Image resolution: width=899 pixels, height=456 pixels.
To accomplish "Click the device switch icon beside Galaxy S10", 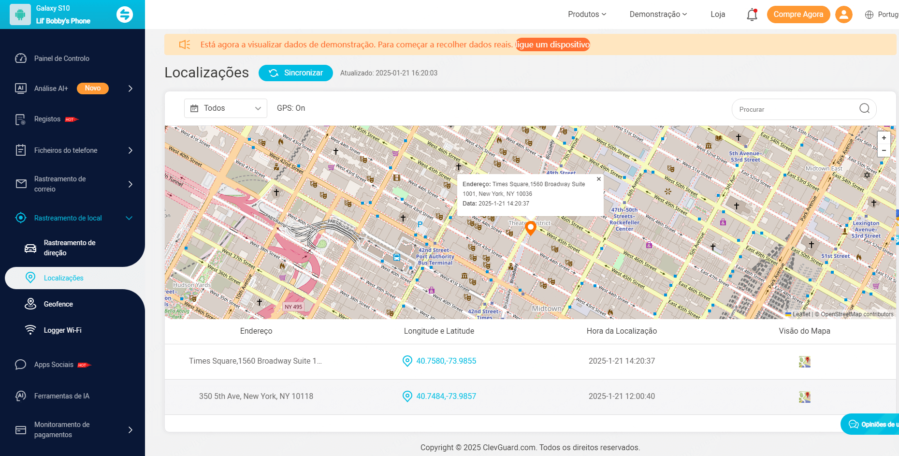I will (x=125, y=15).
